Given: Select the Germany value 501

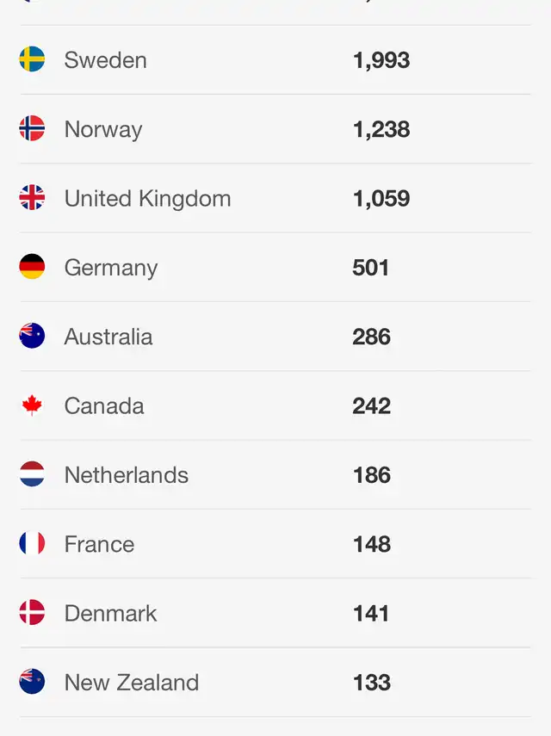Looking at the screenshot, I should [x=370, y=268].
